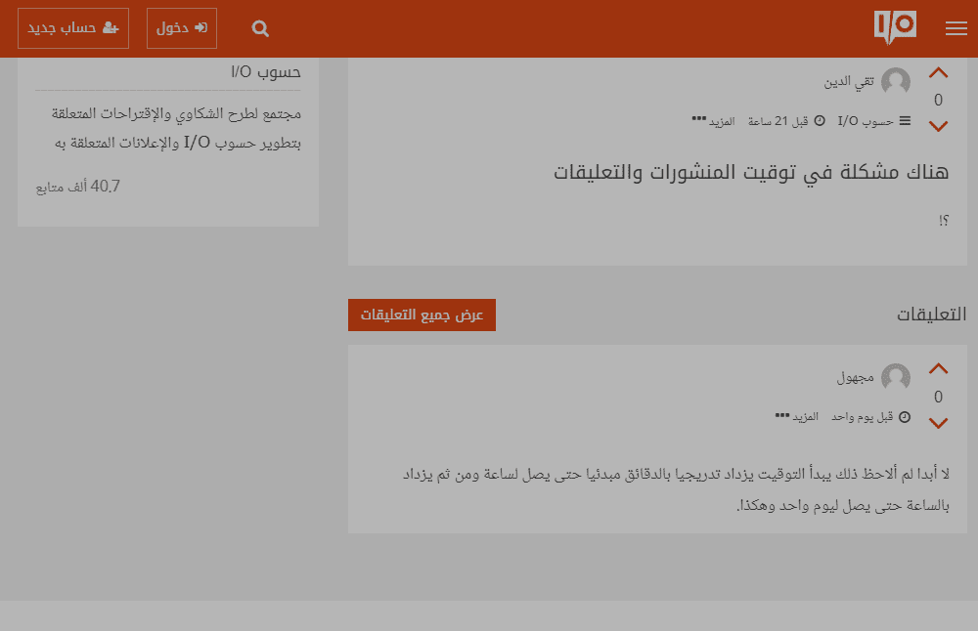Click the قبل يوم واحد comment timestamp
Screen dimensions: 978x631
coord(862,417)
